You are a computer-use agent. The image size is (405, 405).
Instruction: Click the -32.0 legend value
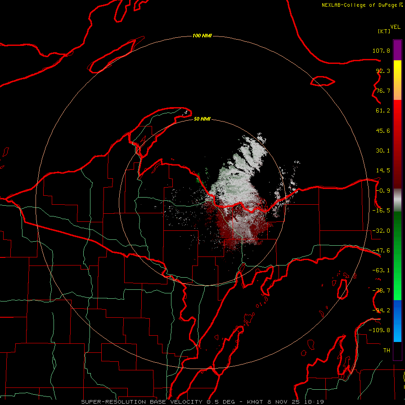click(x=381, y=231)
